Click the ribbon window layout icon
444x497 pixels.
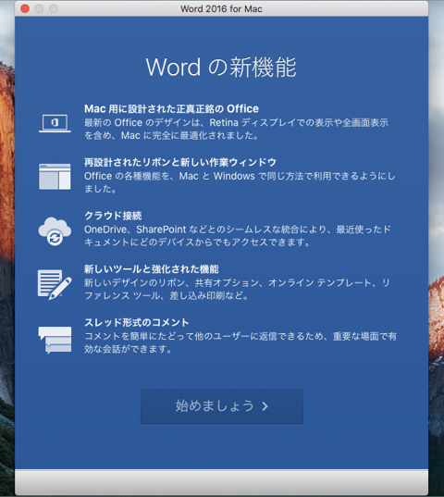(x=55, y=177)
